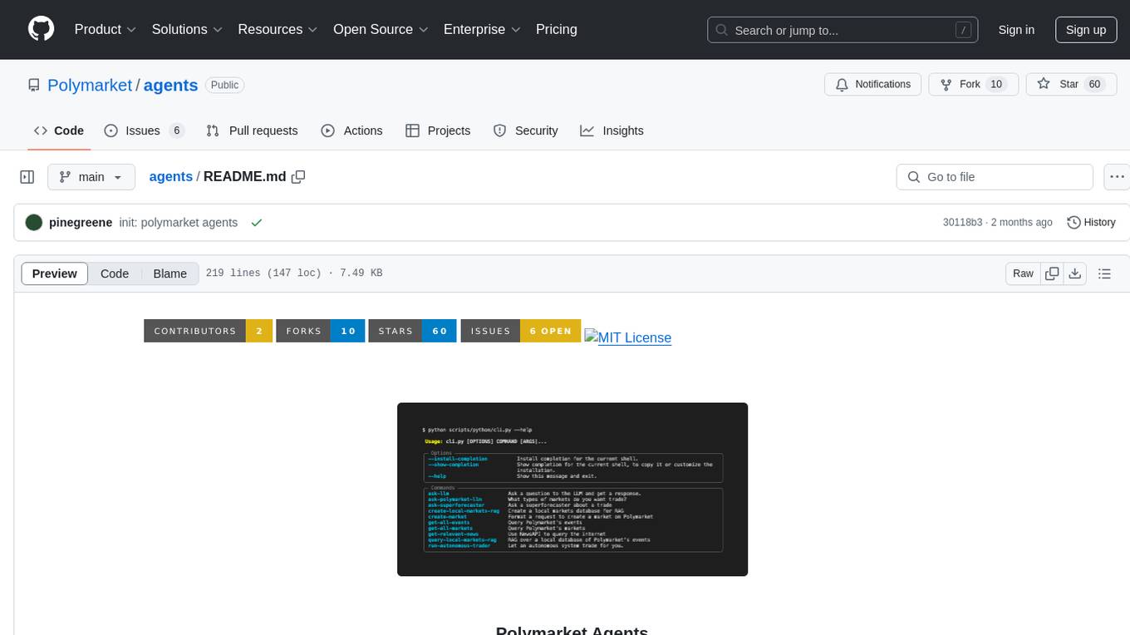This screenshot has height=635, width=1130.
Task: Expand the Product menu
Action: tap(106, 29)
